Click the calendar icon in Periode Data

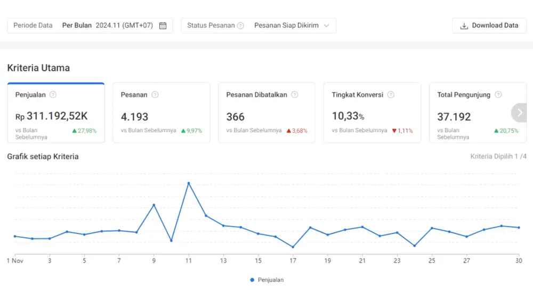(163, 26)
